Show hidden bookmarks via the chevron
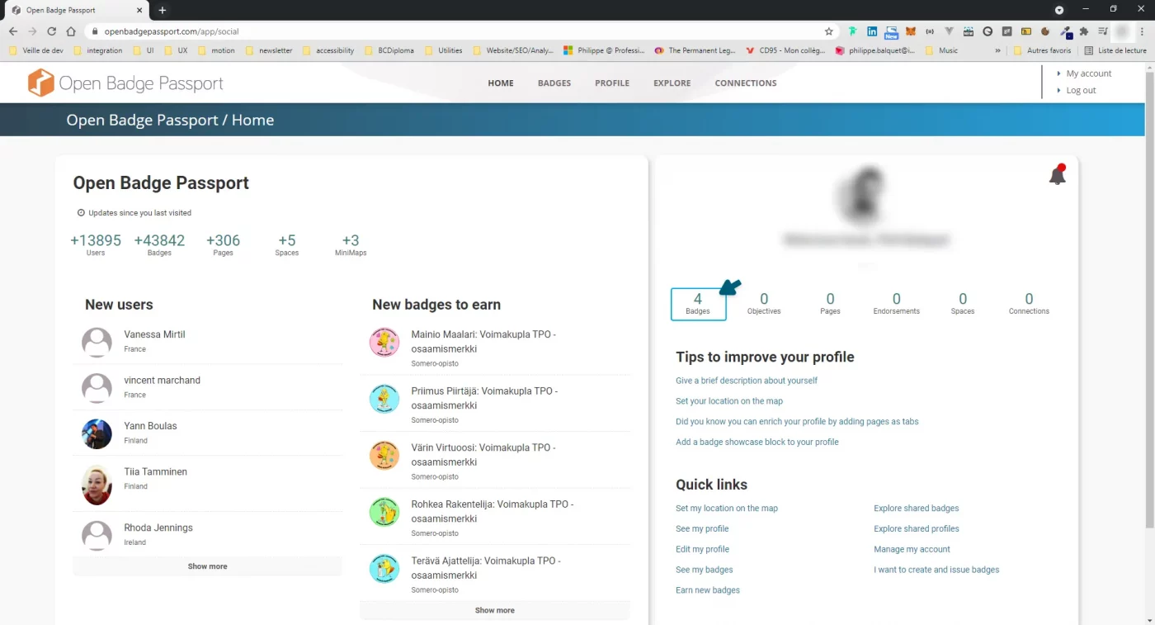1155x625 pixels. click(x=997, y=50)
